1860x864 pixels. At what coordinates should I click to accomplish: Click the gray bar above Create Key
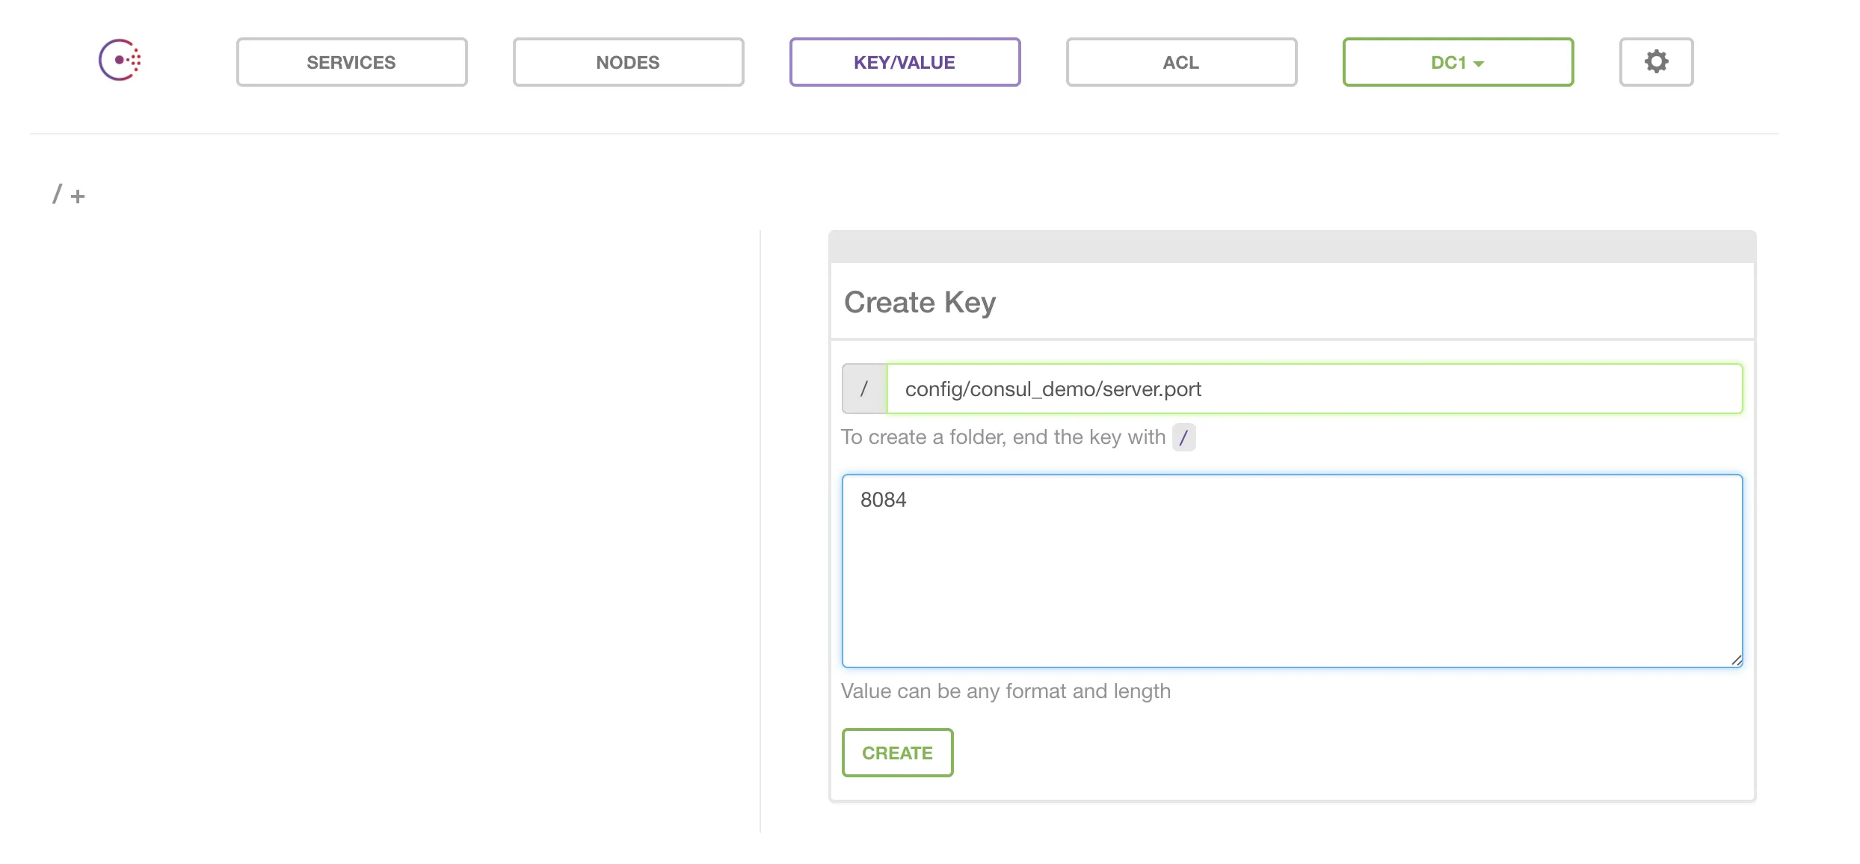tap(1292, 247)
